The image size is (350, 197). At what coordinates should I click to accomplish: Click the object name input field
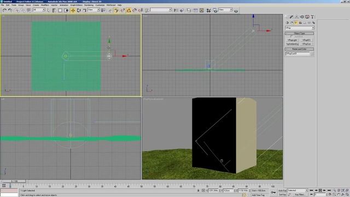297,54
